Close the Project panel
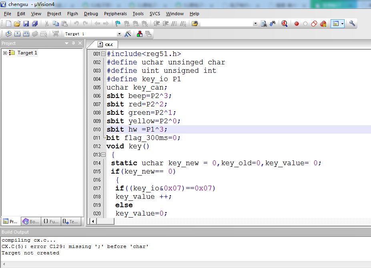This screenshot has height=268, width=371. click(80, 43)
